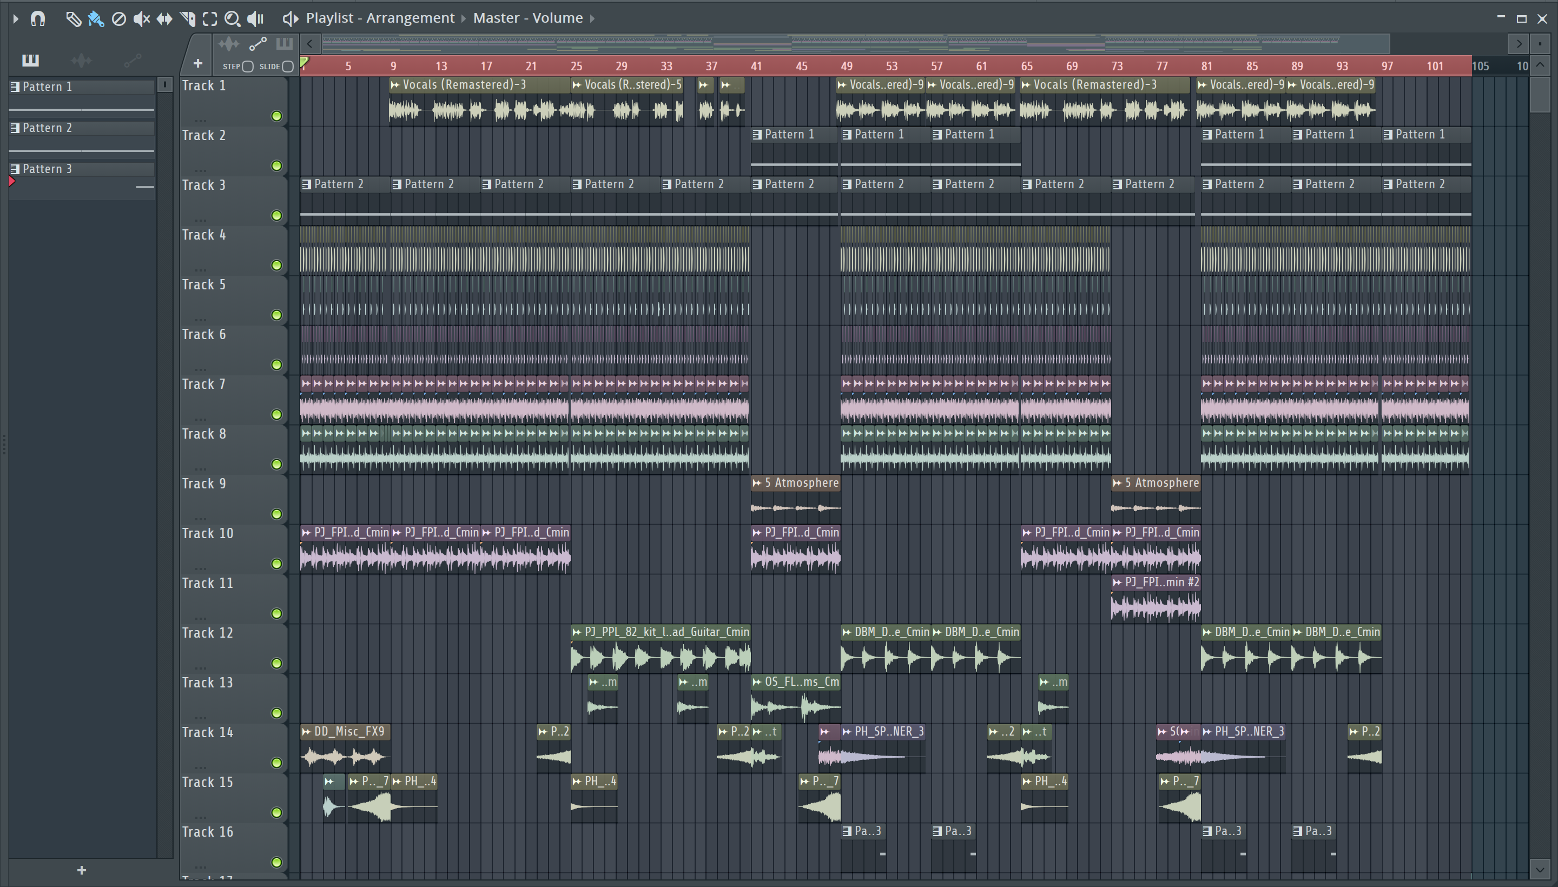
Task: Mute Track 3 with green light
Action: 276,215
